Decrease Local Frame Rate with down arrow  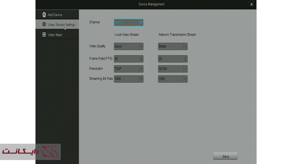pyautogui.click(x=141, y=61)
